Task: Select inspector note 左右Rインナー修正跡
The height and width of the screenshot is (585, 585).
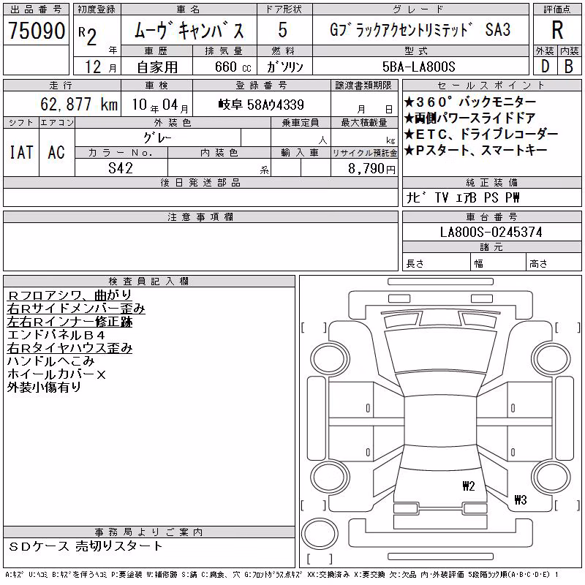Action: tap(69, 322)
